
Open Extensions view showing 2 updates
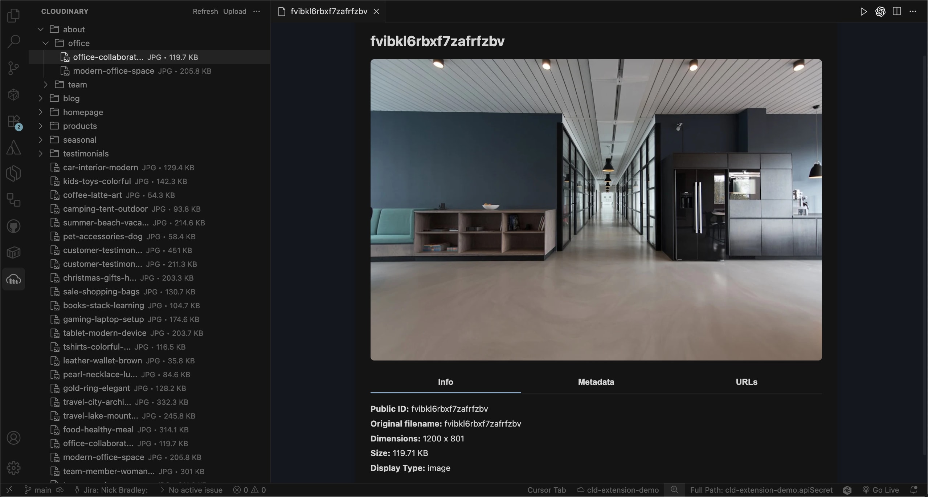tap(13, 121)
